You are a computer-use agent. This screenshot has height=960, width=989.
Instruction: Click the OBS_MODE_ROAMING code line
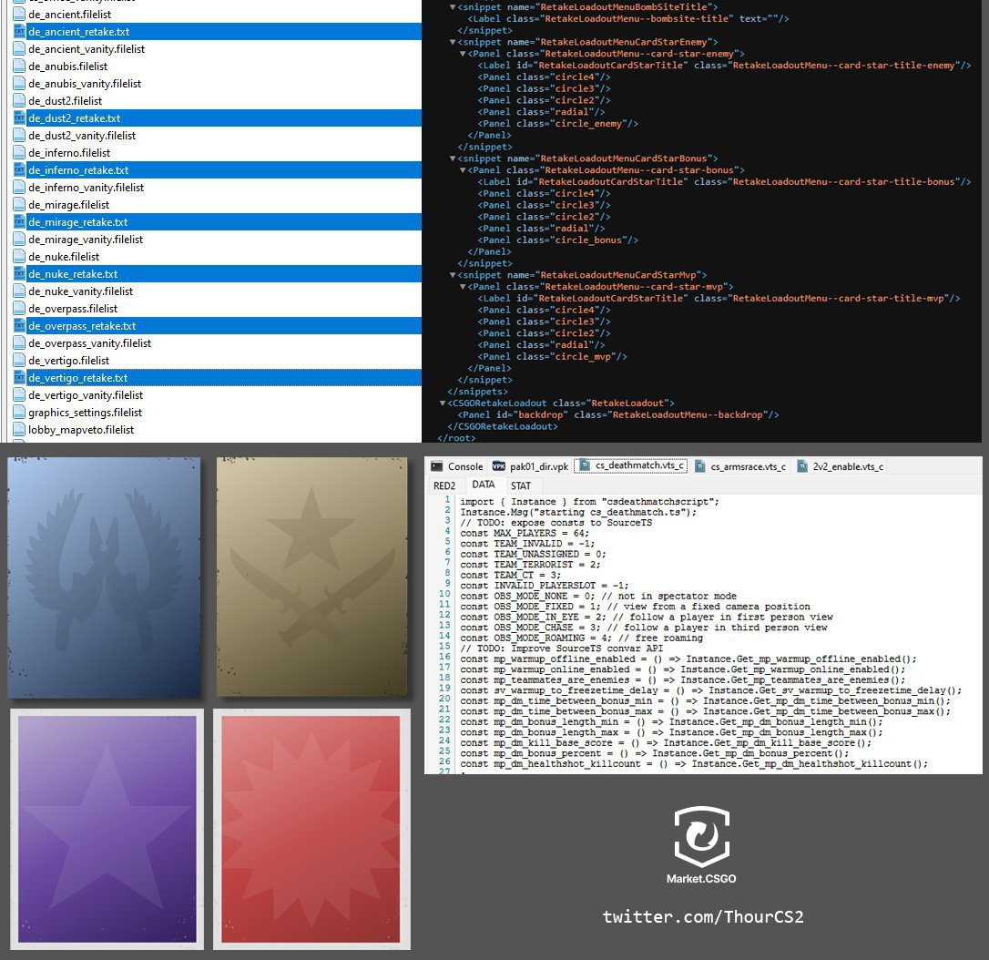point(581,638)
